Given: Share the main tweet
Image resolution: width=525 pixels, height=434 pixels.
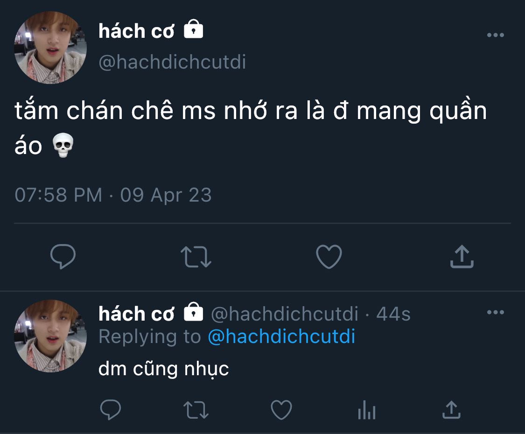Looking at the screenshot, I should [462, 256].
